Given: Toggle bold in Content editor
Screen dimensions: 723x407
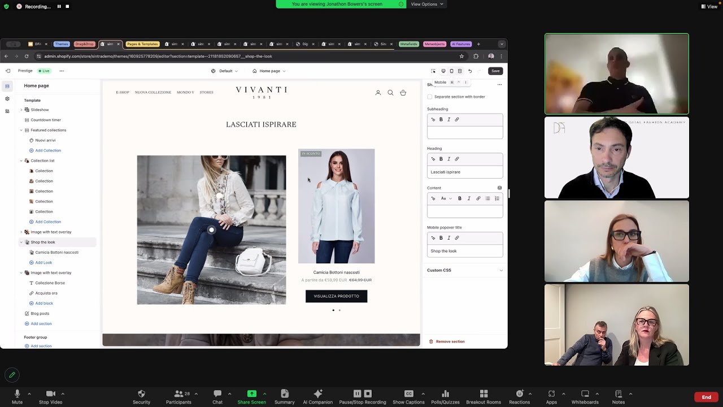Looking at the screenshot, I should tap(460, 198).
